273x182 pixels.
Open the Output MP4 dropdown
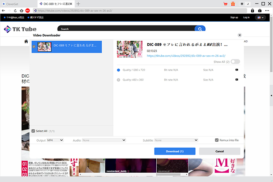pyautogui.click(x=55, y=140)
